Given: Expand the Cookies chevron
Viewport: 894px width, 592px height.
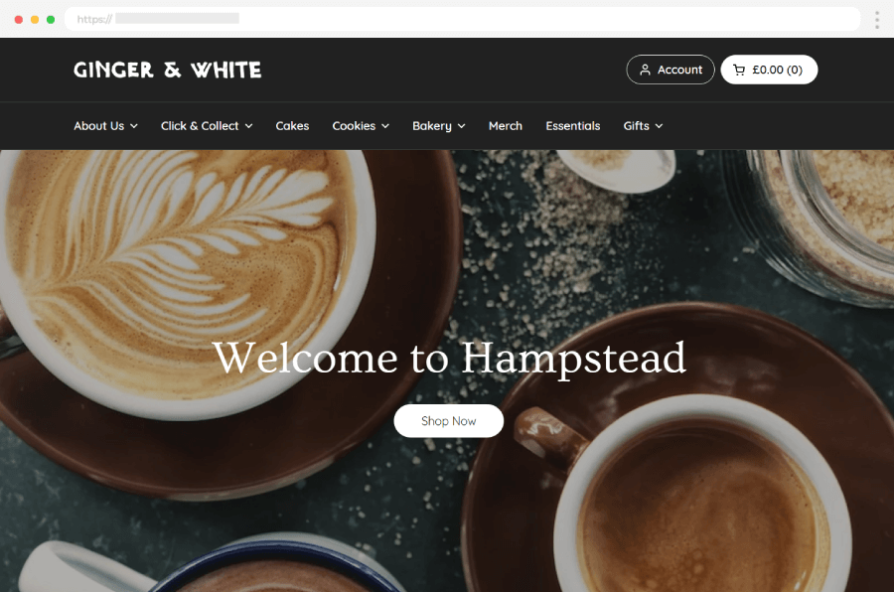Looking at the screenshot, I should tap(385, 126).
